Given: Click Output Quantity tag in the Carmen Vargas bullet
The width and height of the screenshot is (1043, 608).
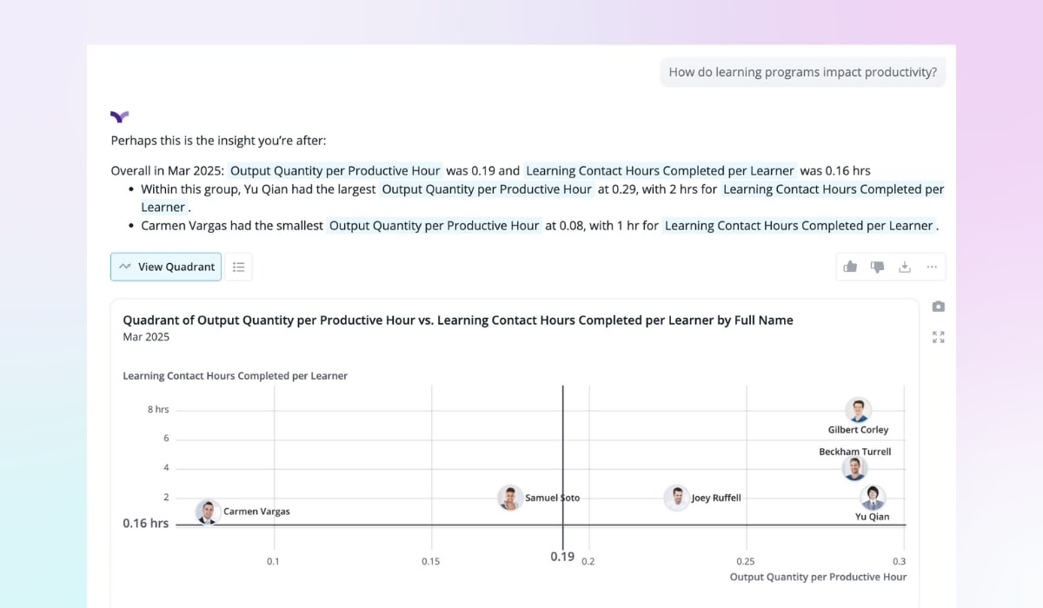Looking at the screenshot, I should 435,226.
